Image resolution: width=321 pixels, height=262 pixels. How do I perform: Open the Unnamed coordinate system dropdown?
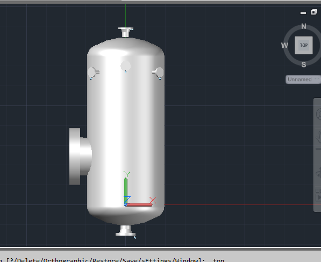click(303, 79)
